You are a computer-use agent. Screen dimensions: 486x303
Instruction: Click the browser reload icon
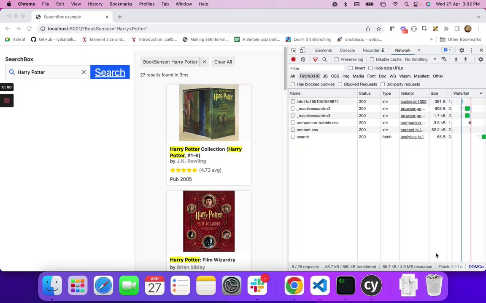coord(29,29)
